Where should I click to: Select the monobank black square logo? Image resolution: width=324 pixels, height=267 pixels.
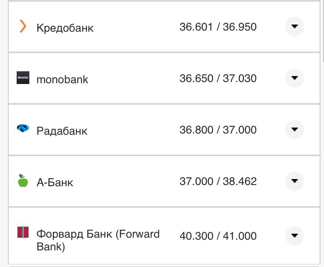[x=22, y=78]
